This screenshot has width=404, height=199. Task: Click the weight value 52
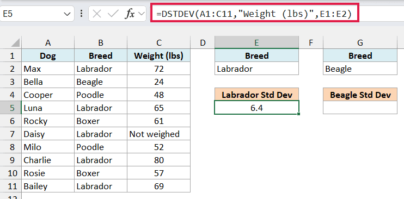(159, 147)
